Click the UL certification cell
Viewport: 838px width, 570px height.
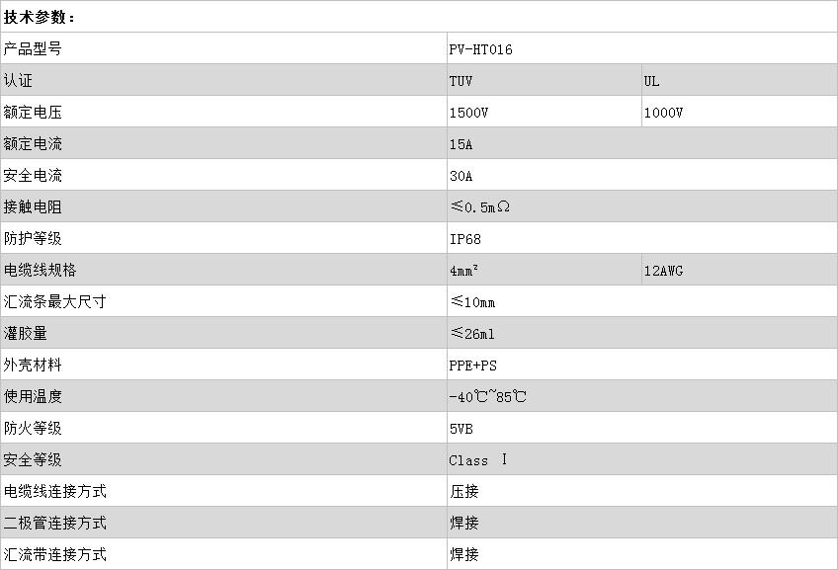(652, 81)
